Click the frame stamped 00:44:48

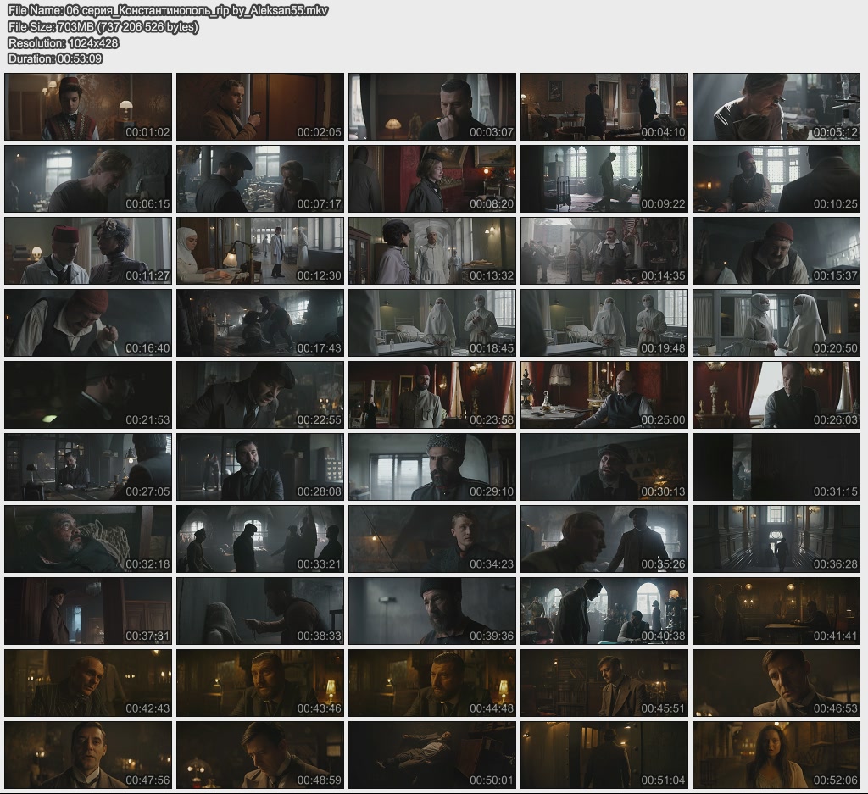tap(431, 683)
